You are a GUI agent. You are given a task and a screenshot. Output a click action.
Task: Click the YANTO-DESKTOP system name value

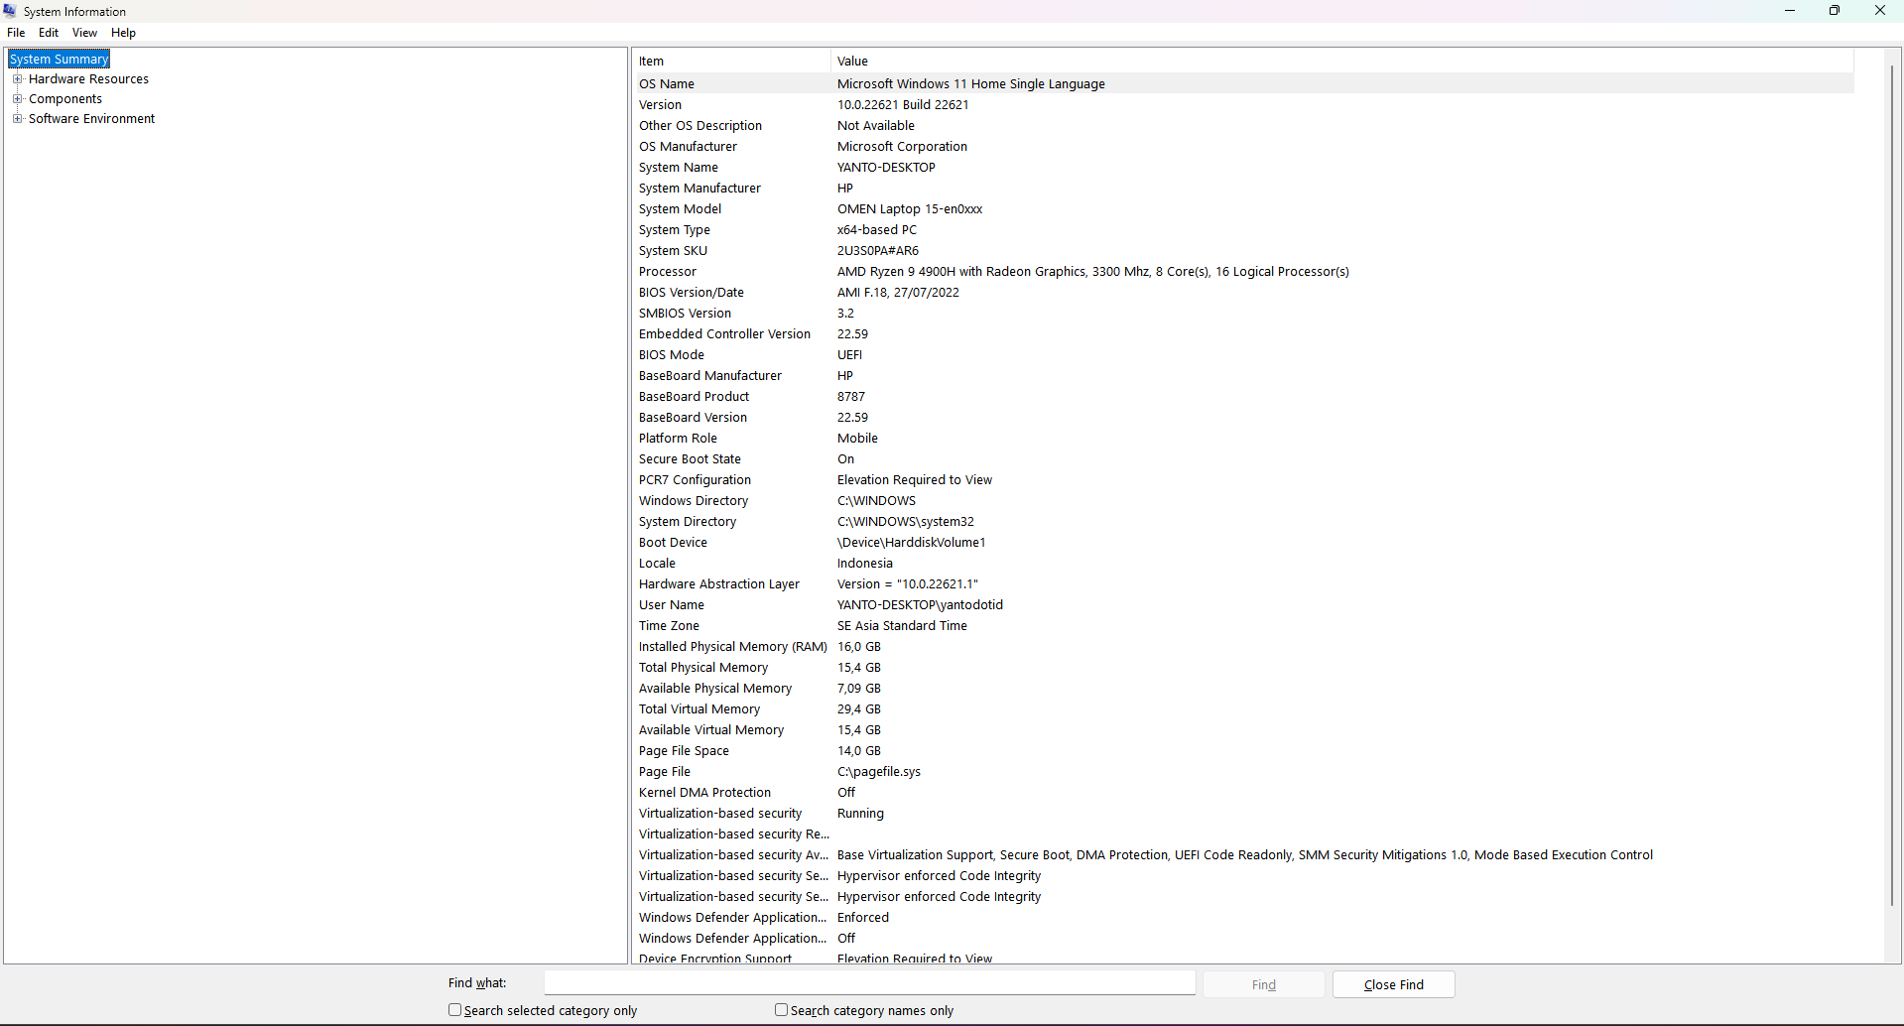886,168
